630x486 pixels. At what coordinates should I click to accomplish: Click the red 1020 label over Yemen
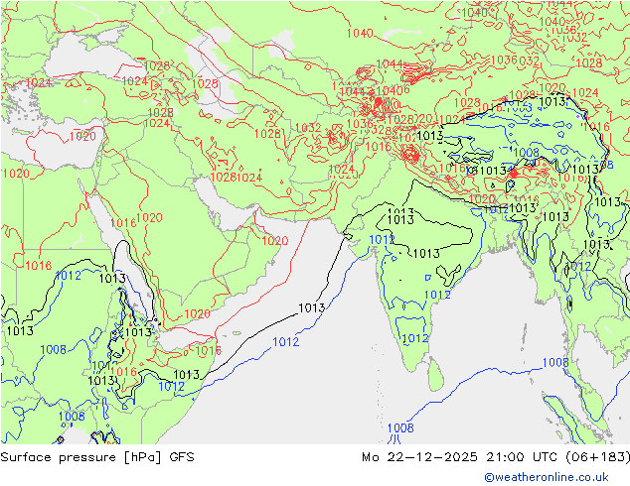(197, 313)
